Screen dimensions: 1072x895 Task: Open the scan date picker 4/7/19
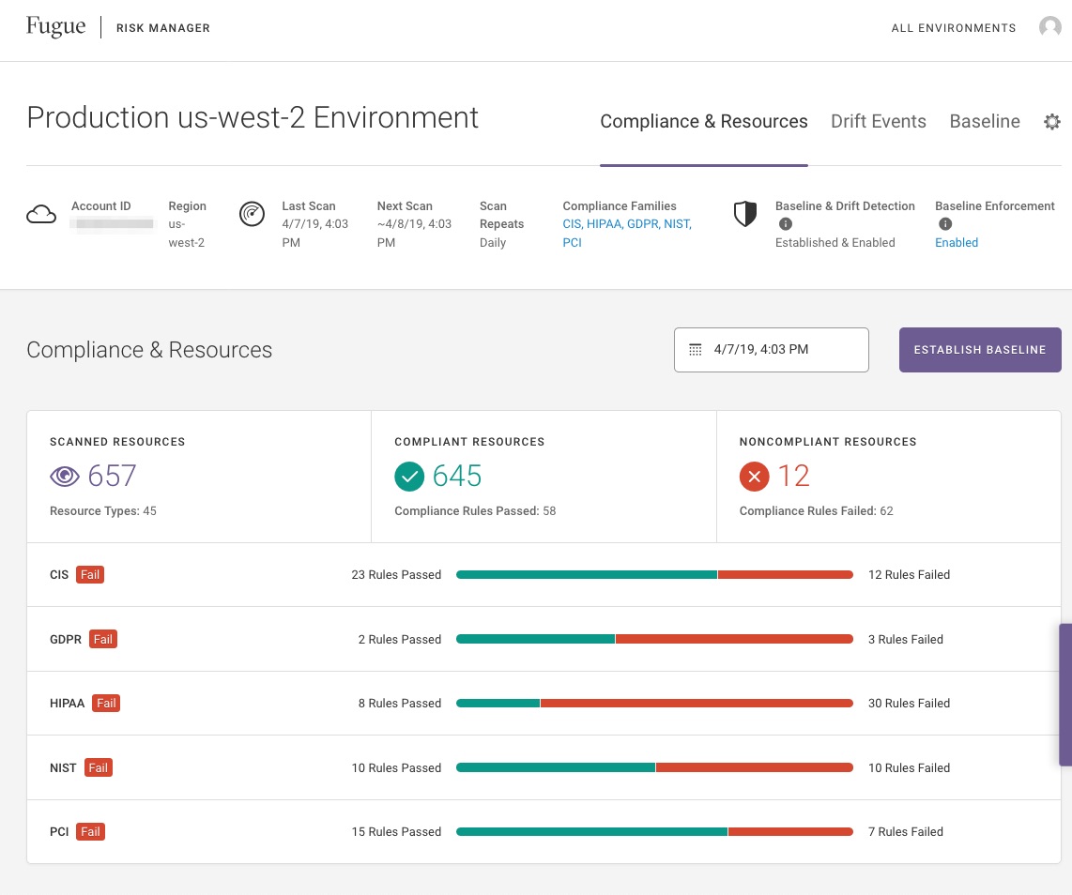771,350
